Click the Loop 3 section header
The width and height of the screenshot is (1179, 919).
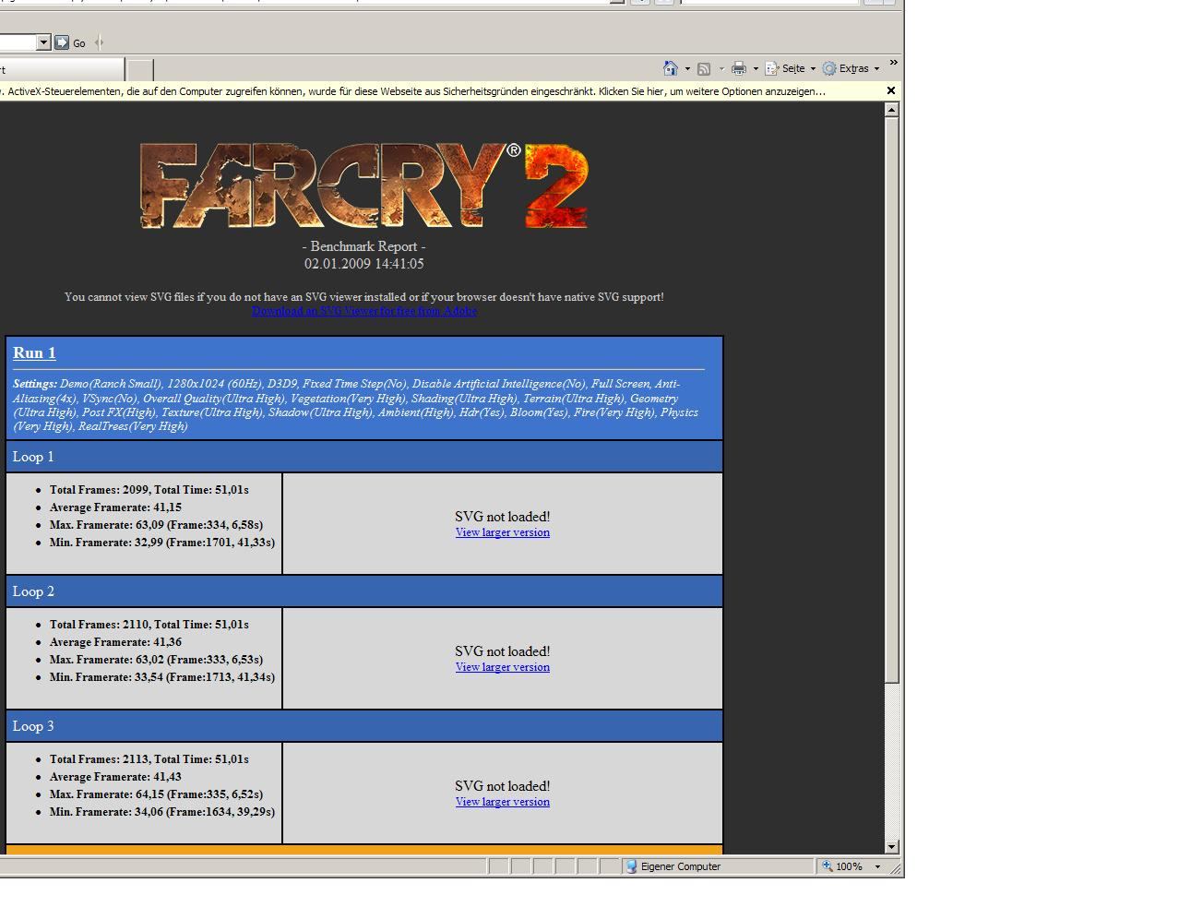tap(364, 726)
